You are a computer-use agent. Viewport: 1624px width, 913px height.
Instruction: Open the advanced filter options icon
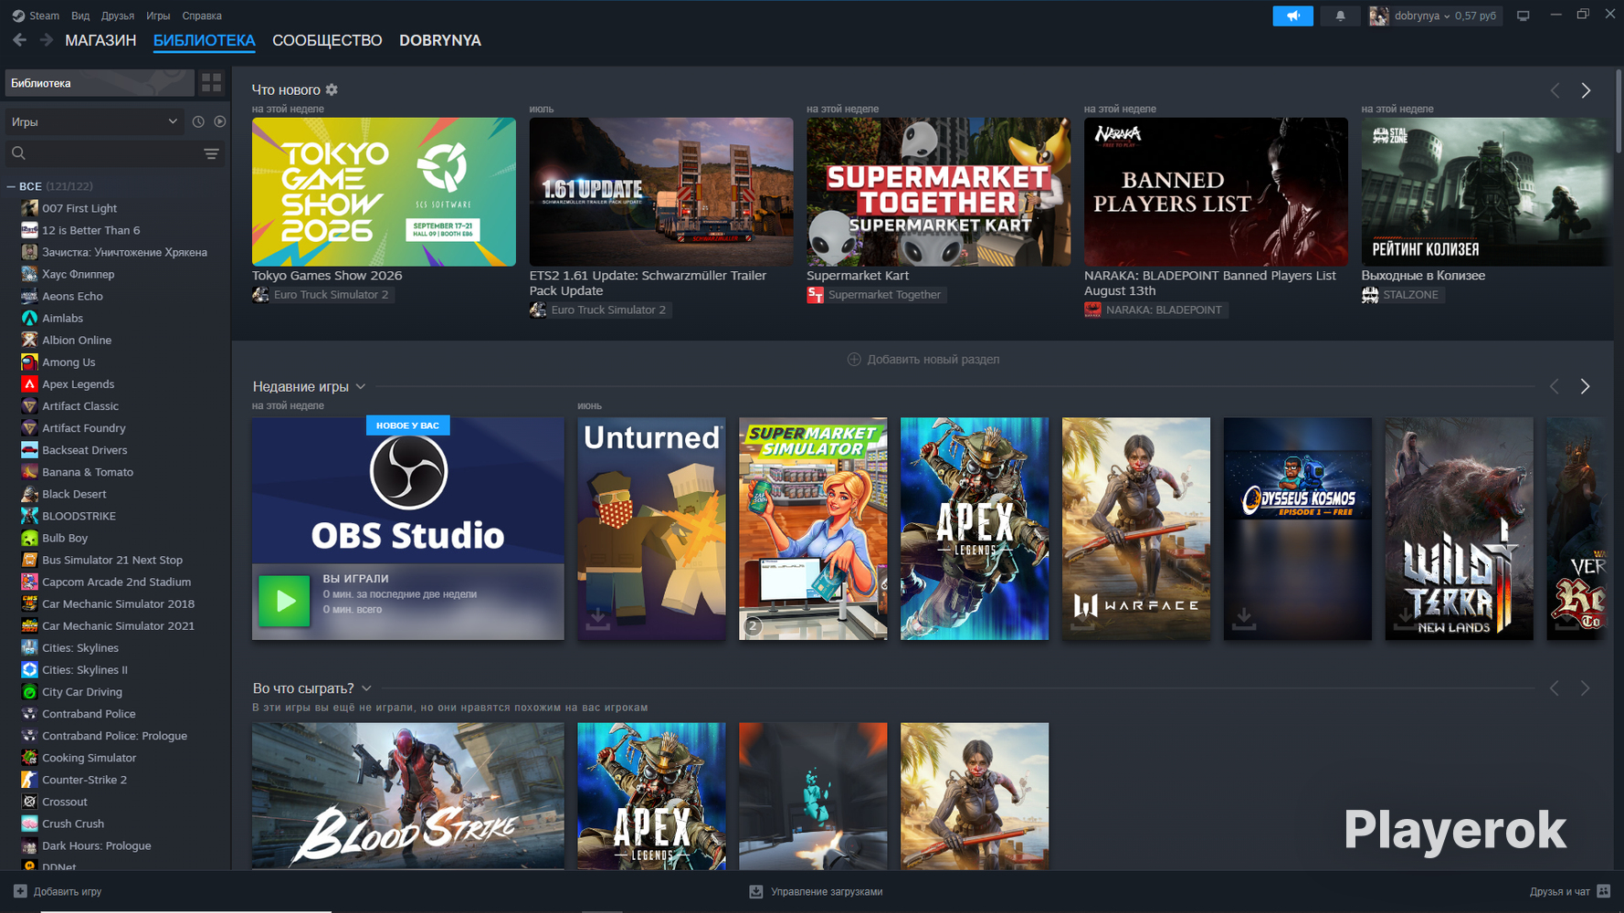[211, 153]
